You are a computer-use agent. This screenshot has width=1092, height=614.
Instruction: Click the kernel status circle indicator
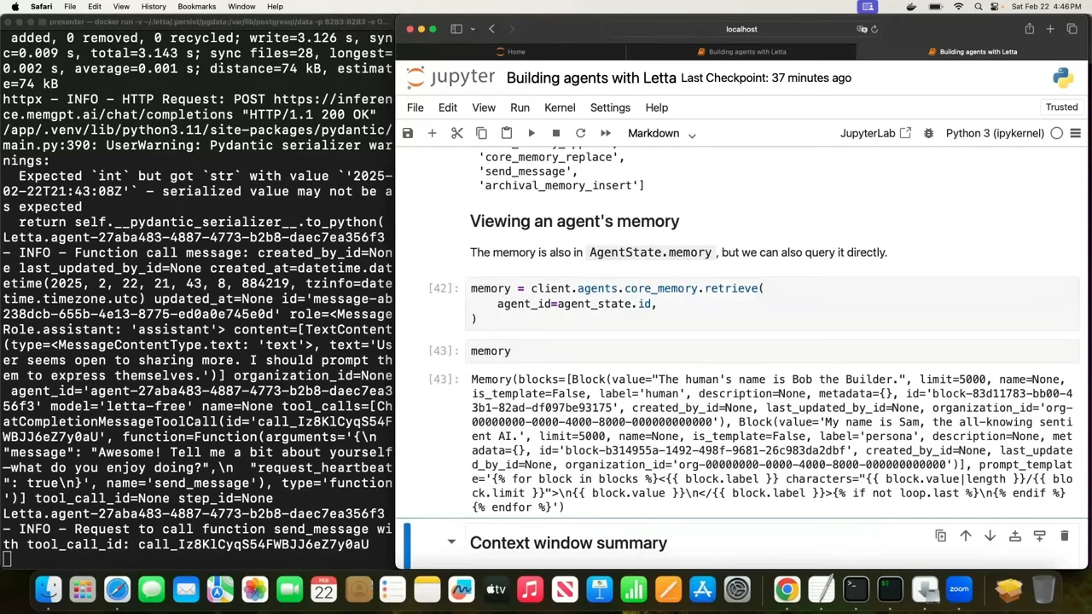[x=1056, y=134]
